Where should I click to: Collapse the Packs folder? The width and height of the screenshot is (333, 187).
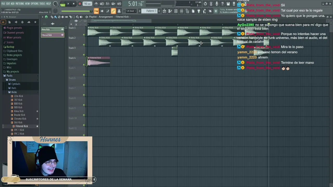pos(9,76)
